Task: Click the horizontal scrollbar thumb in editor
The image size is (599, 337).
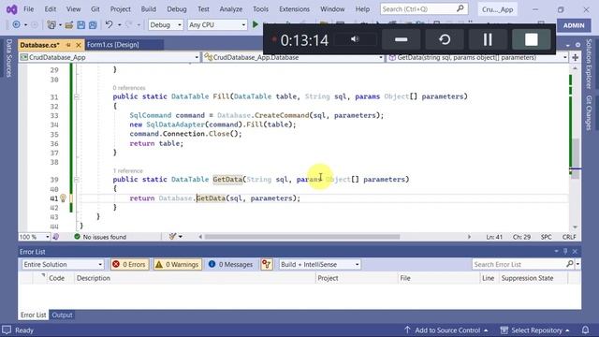Action: click(302, 237)
